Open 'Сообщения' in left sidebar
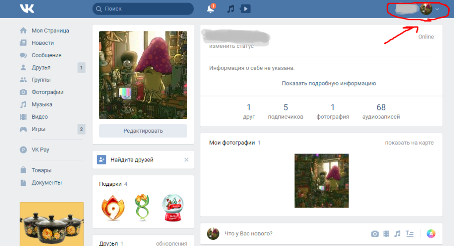Screen dimensions: 454x246 tap(46, 55)
